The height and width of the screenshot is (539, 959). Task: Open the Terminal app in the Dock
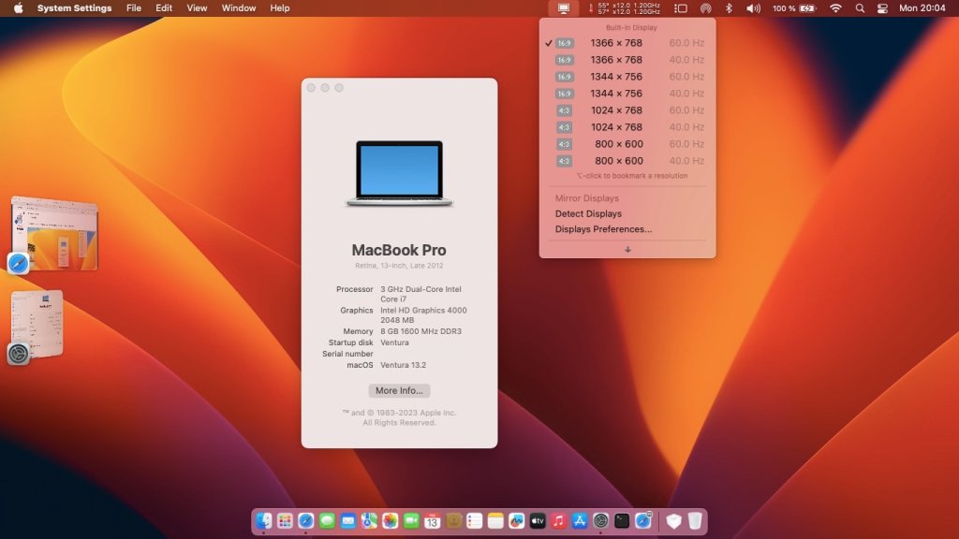(622, 521)
